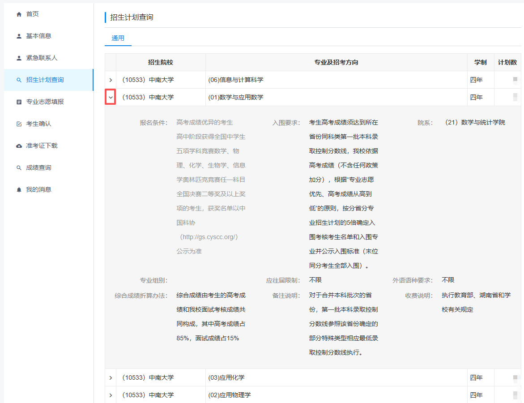
Task: Select the 通用 tab
Action: (x=118, y=38)
